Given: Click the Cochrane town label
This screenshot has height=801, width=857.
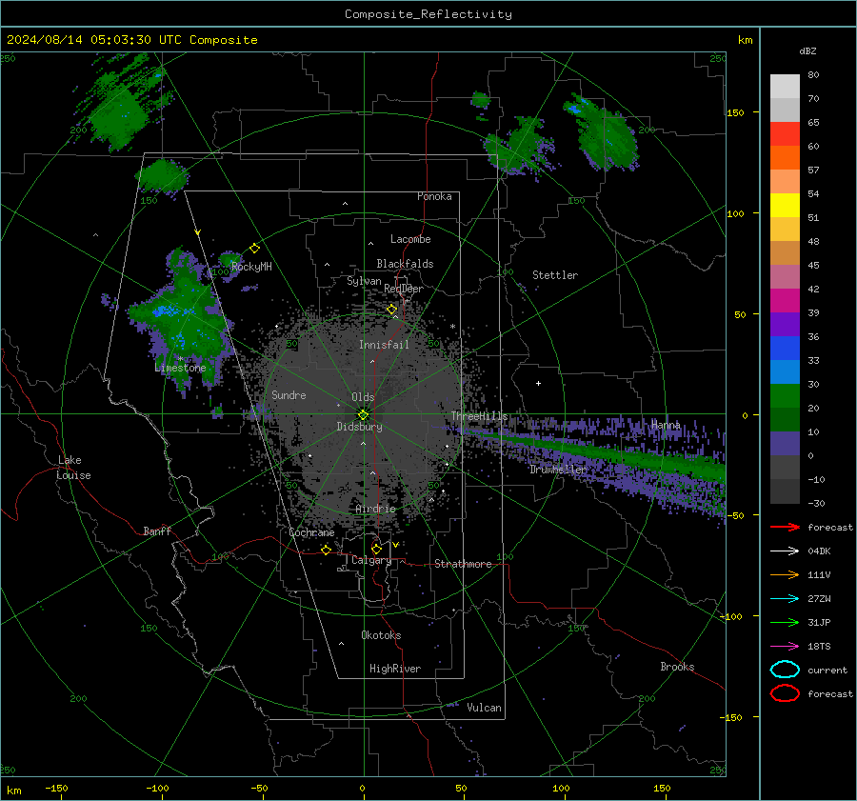Looking at the screenshot, I should [x=311, y=532].
